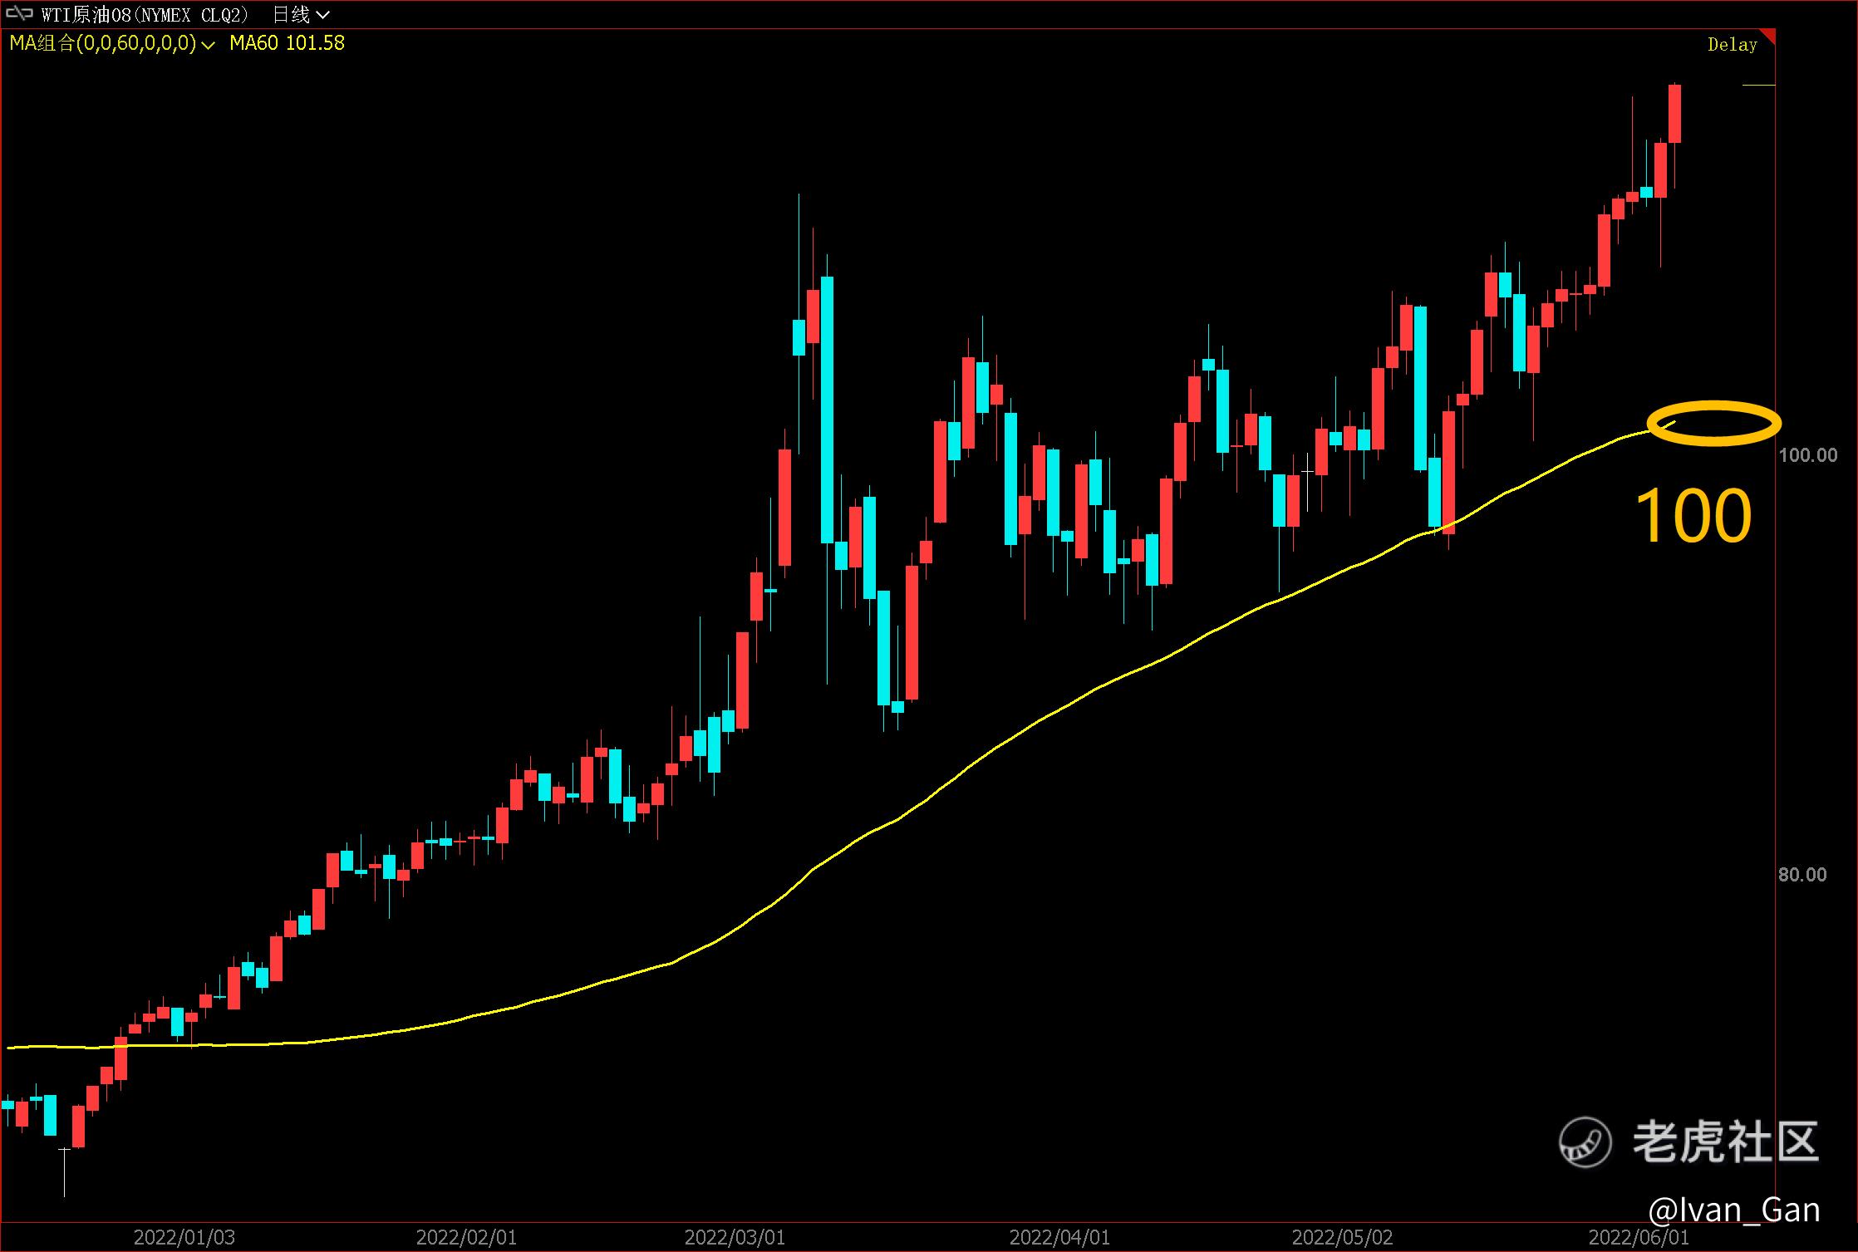Select the 2022/06/01 date axis marker

1639,1237
